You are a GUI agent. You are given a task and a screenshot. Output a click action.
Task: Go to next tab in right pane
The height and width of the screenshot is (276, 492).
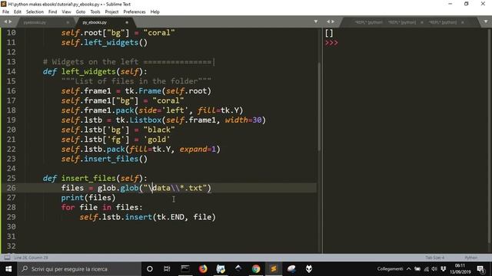click(x=333, y=21)
